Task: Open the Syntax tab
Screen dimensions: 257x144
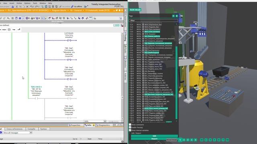Action: tap(43, 129)
